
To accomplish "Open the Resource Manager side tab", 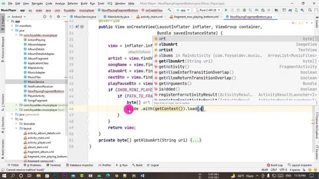I will tap(2, 49).
